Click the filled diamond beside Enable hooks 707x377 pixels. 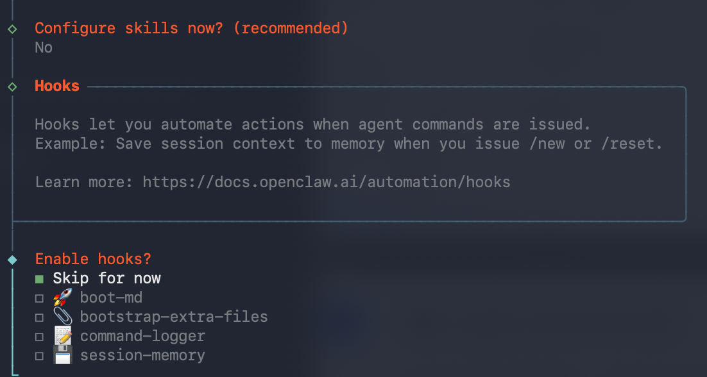tap(12, 260)
